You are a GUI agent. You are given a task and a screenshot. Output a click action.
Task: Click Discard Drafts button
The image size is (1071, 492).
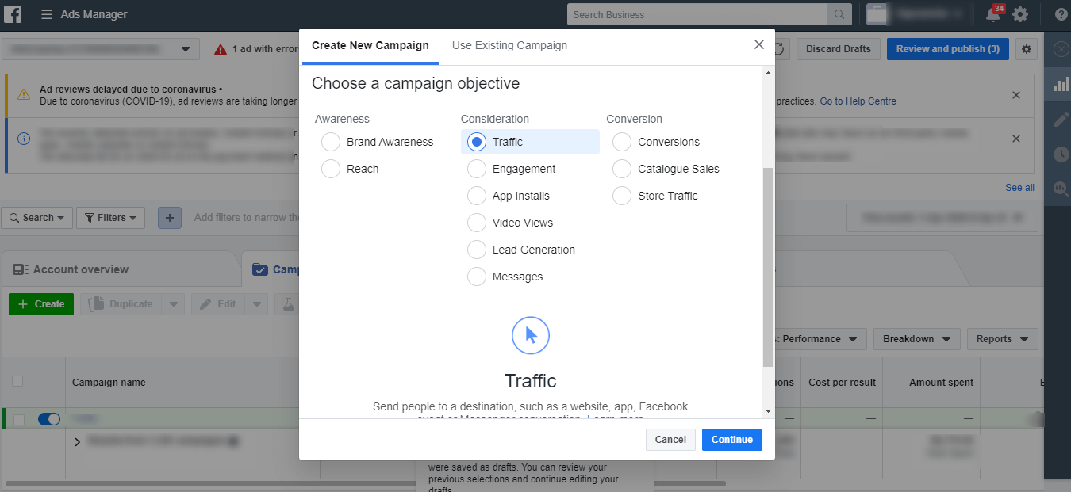click(839, 49)
